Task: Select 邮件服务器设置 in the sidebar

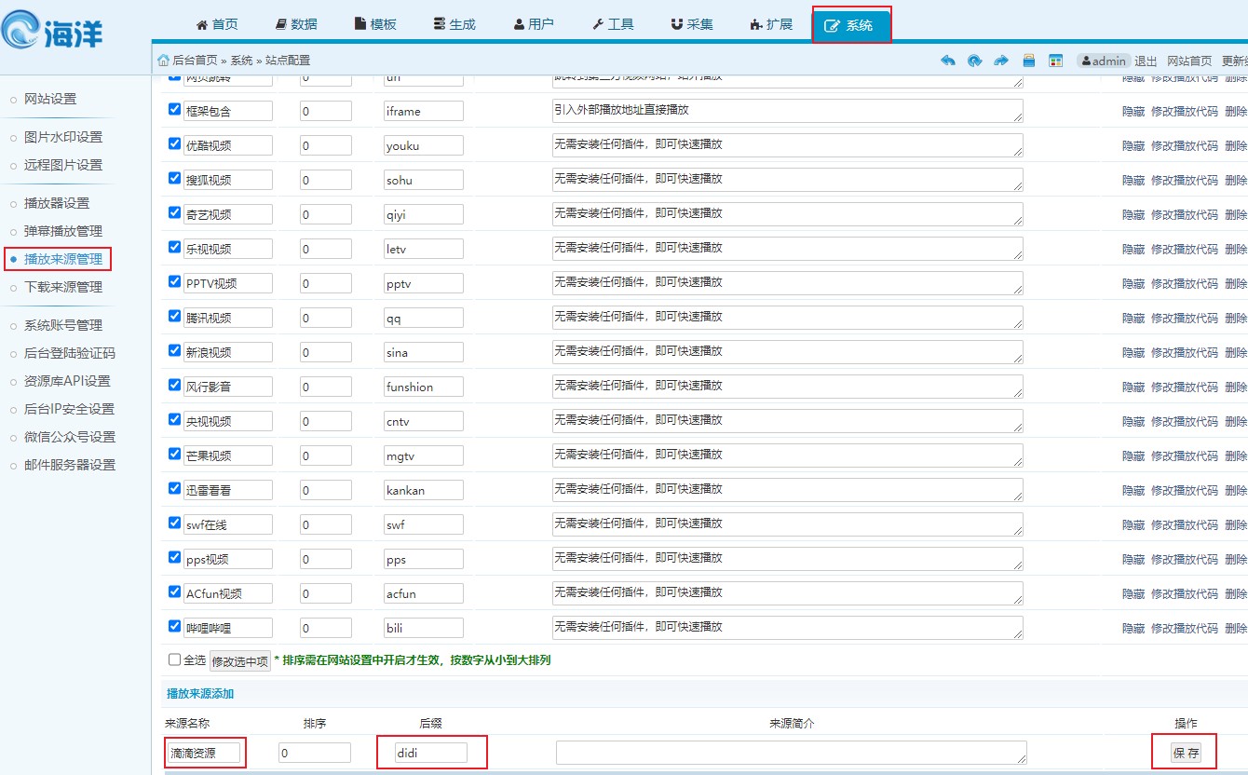Action: (70, 465)
